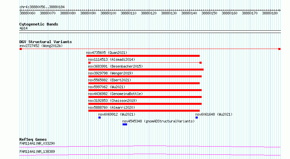Click the 38880060 ruler coordinate

click(27, 13)
